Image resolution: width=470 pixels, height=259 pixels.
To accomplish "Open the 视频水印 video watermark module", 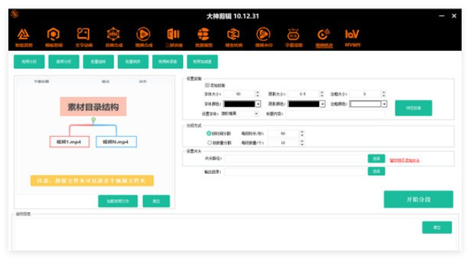I will pos(263,37).
